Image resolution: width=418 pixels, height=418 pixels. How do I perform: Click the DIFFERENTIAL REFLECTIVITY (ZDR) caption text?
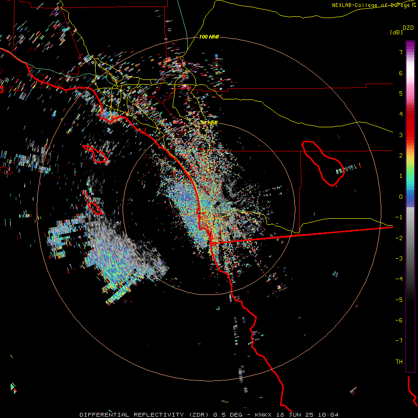145,415
